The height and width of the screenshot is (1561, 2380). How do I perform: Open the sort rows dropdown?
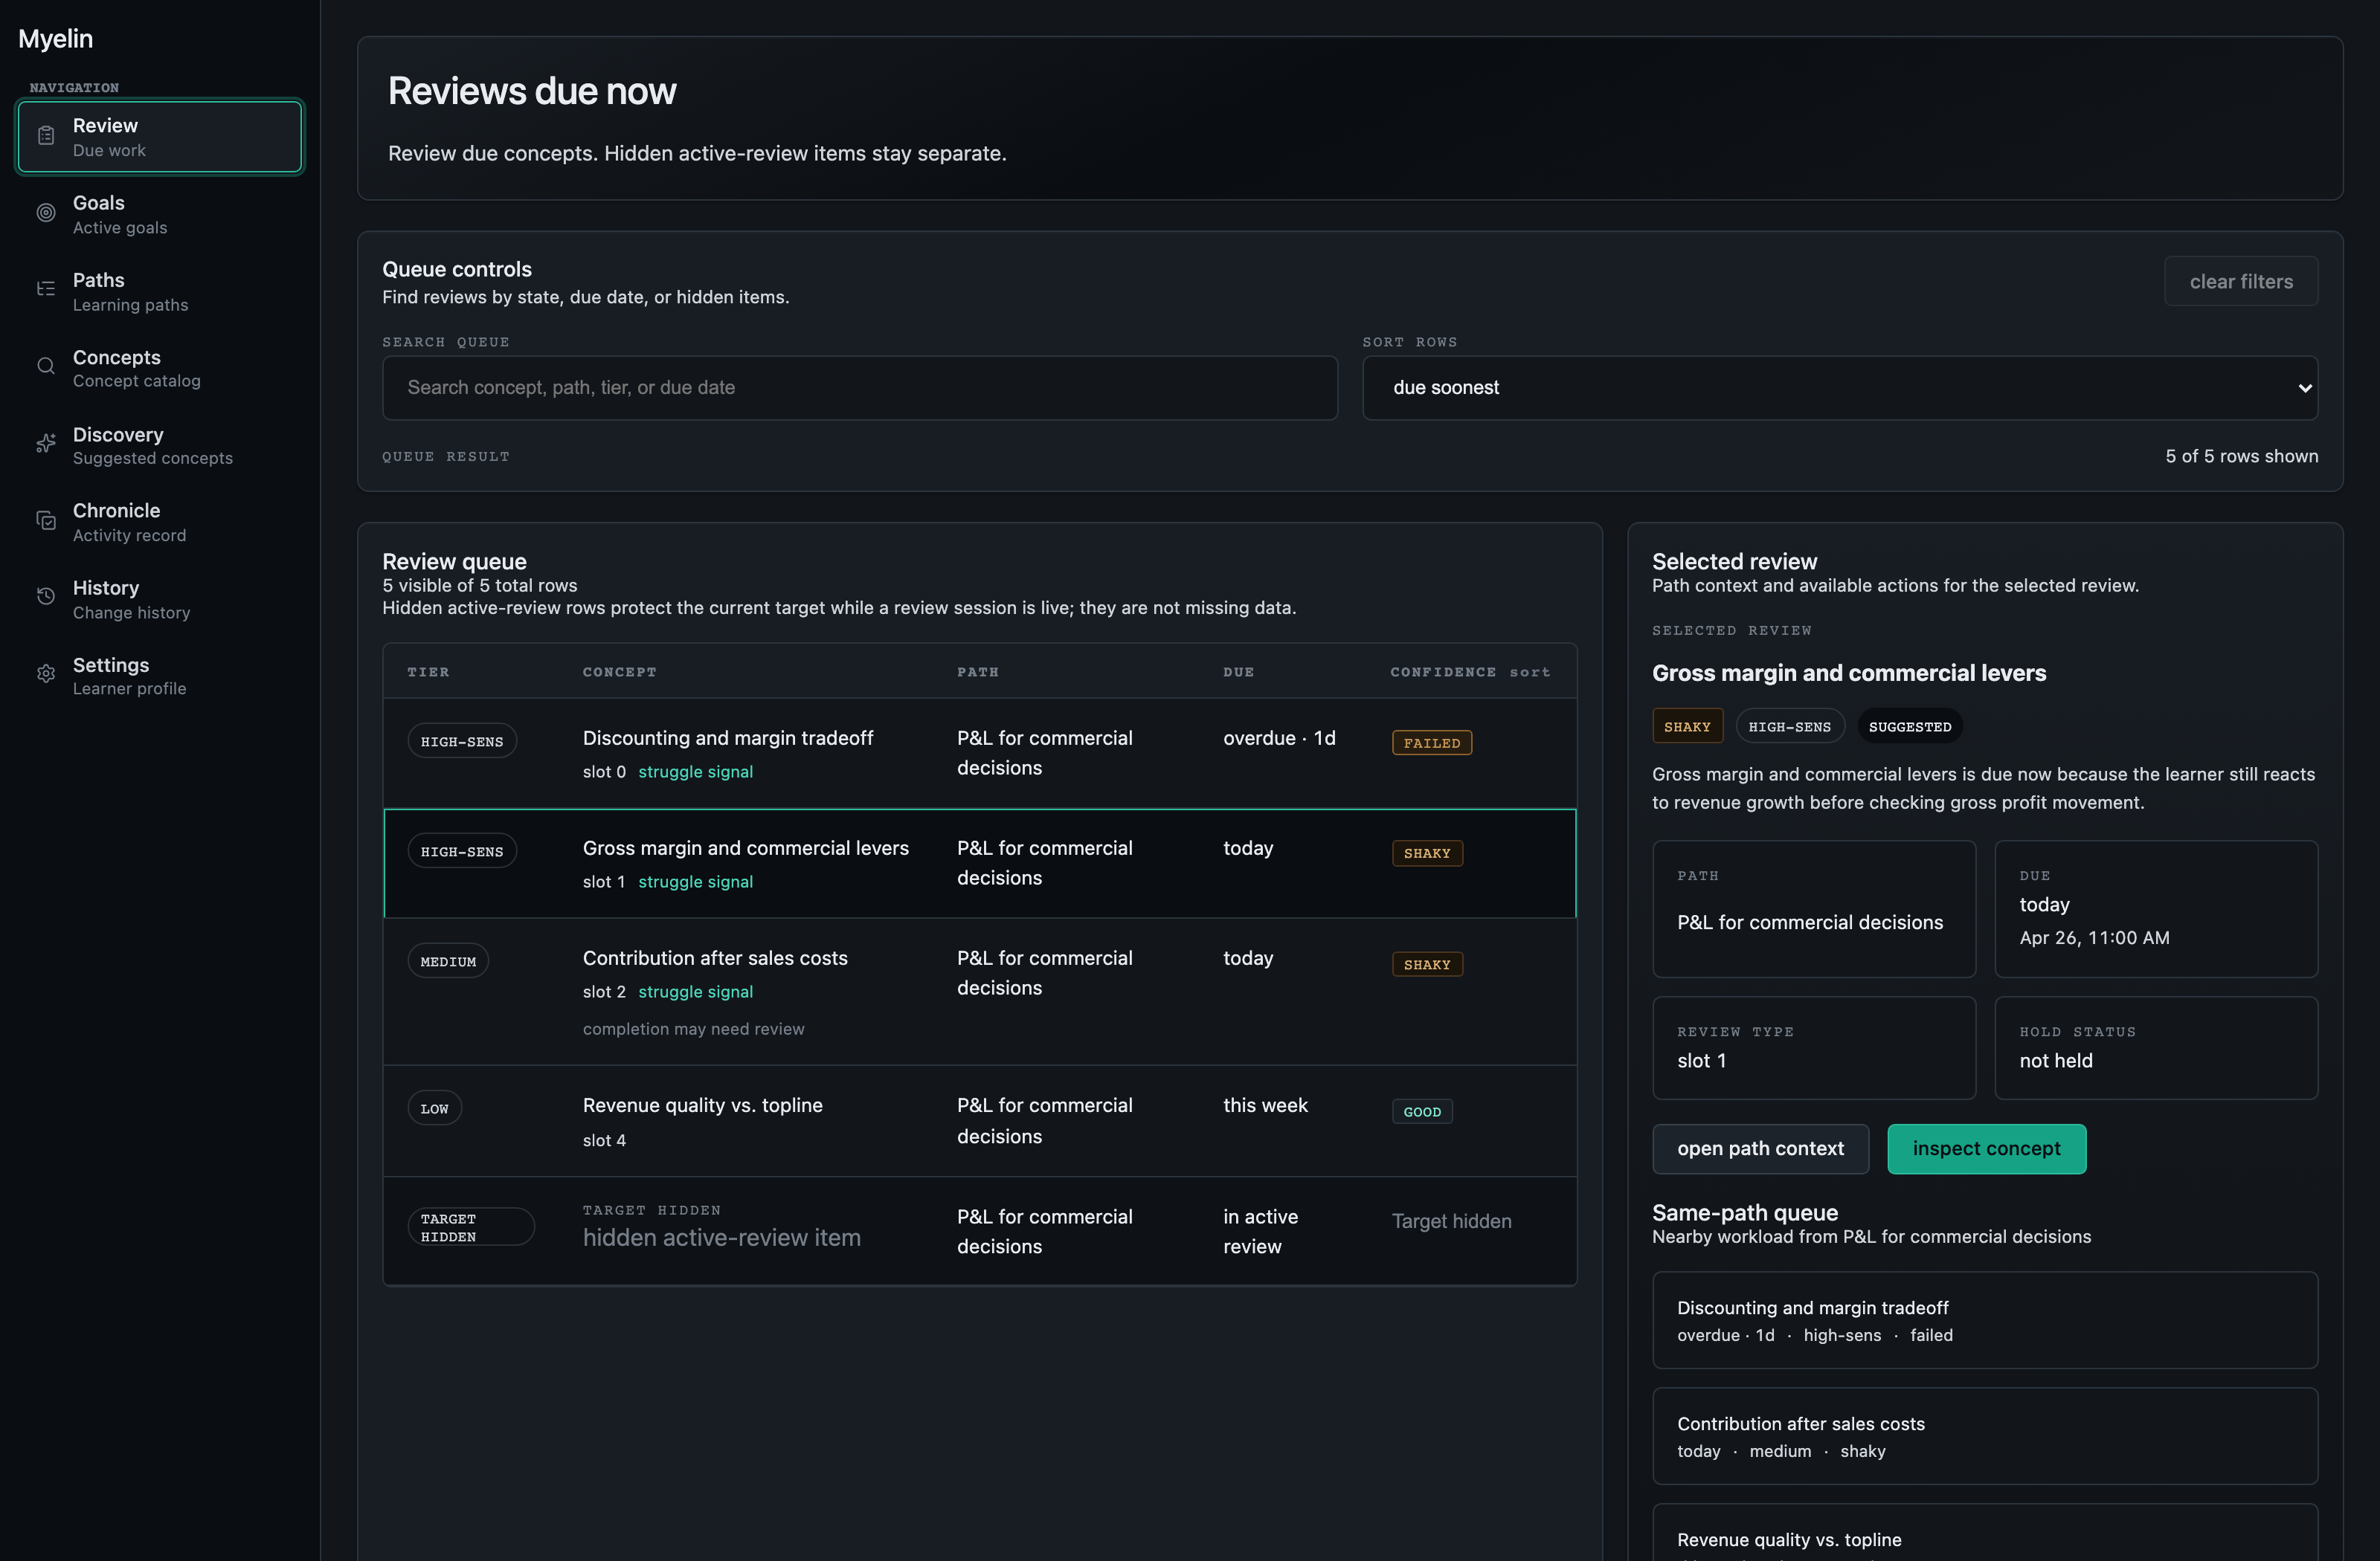pos(1840,388)
